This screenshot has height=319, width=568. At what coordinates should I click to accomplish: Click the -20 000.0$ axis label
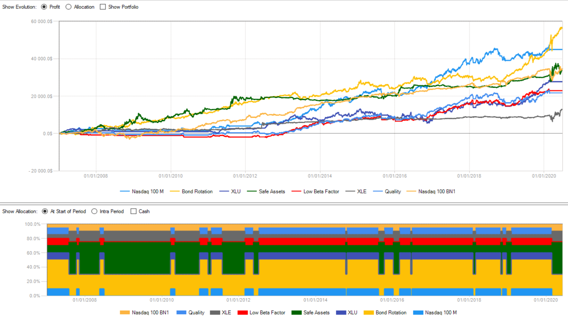[x=41, y=171]
